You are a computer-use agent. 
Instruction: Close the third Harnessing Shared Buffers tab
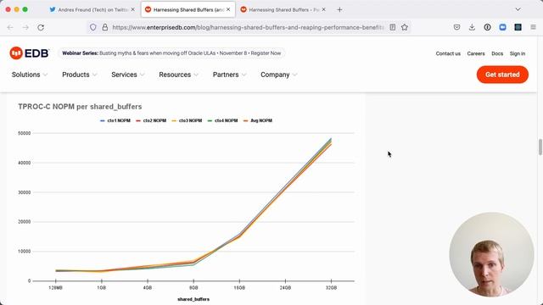click(x=323, y=9)
